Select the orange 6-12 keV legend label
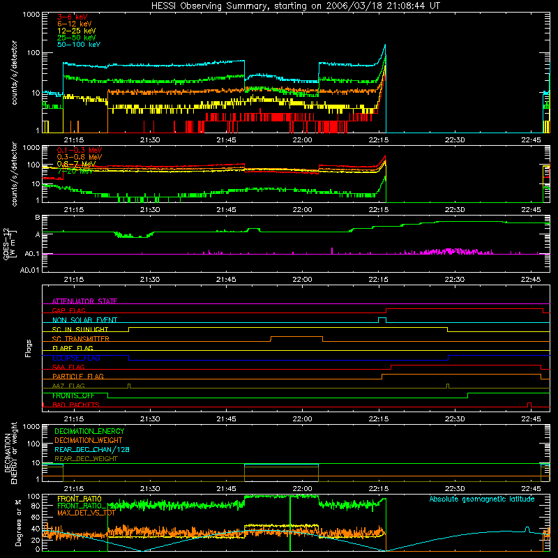 [75, 24]
